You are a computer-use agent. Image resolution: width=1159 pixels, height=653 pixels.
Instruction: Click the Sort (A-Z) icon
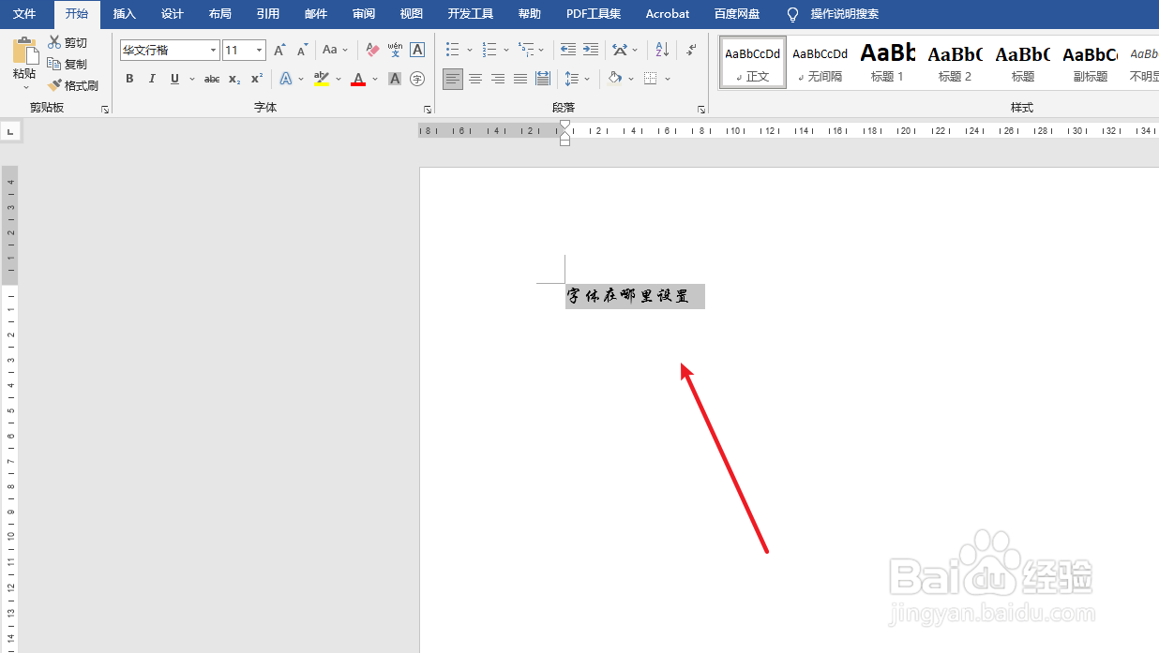662,50
